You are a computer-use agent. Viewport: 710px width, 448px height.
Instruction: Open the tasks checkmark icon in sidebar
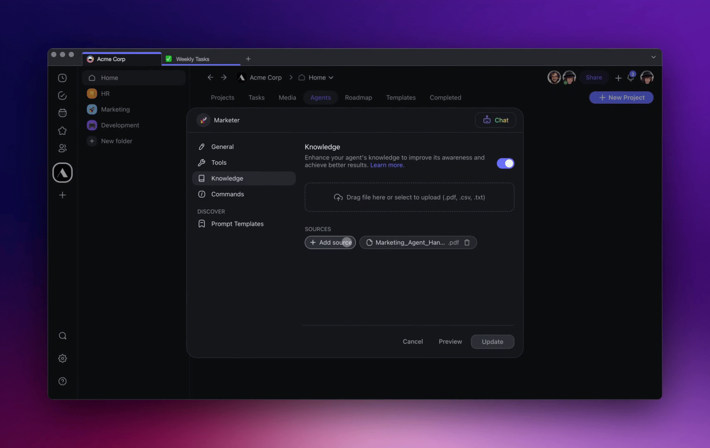coord(62,96)
